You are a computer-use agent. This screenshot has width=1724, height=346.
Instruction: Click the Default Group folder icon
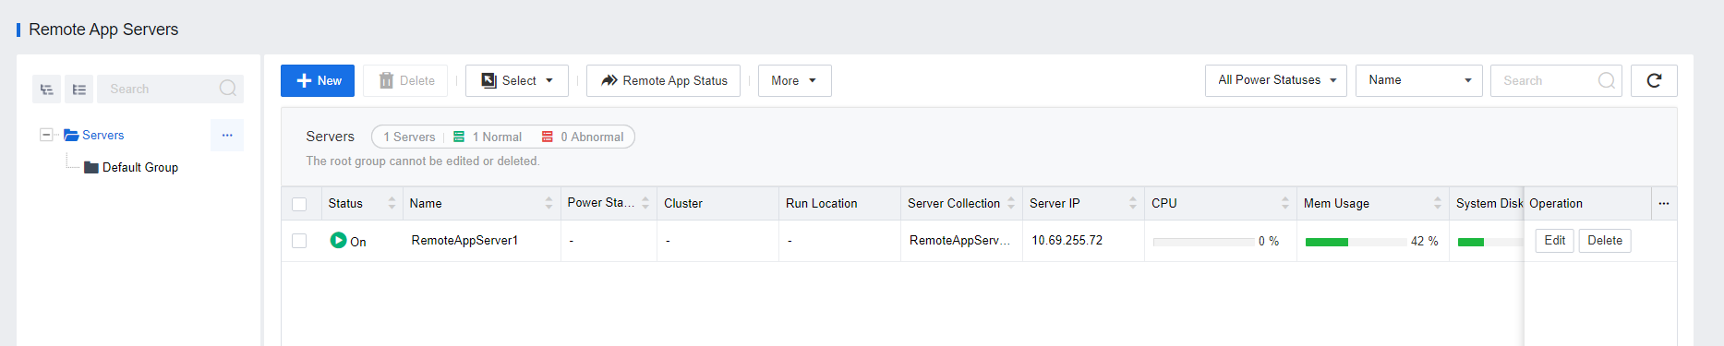tap(91, 167)
